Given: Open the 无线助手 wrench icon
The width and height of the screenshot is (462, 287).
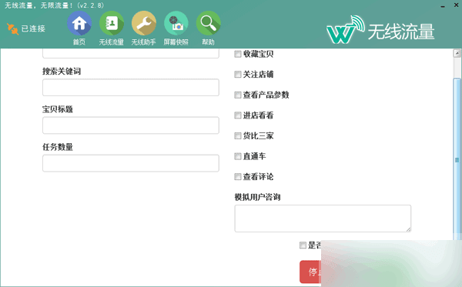Looking at the screenshot, I should click(x=144, y=23).
